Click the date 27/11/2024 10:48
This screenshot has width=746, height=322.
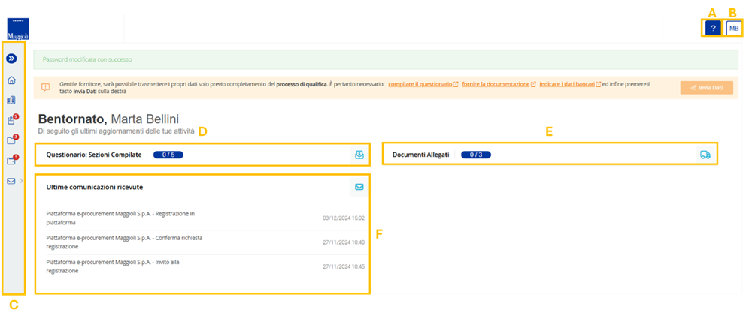pos(344,242)
